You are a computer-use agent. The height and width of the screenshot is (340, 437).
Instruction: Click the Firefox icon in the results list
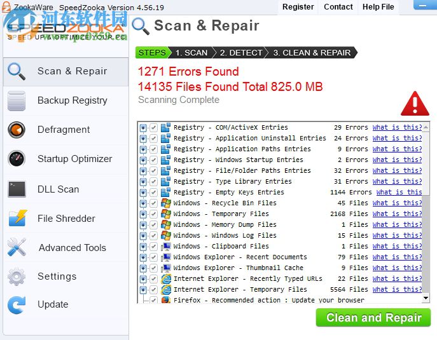pyautogui.click(x=166, y=300)
